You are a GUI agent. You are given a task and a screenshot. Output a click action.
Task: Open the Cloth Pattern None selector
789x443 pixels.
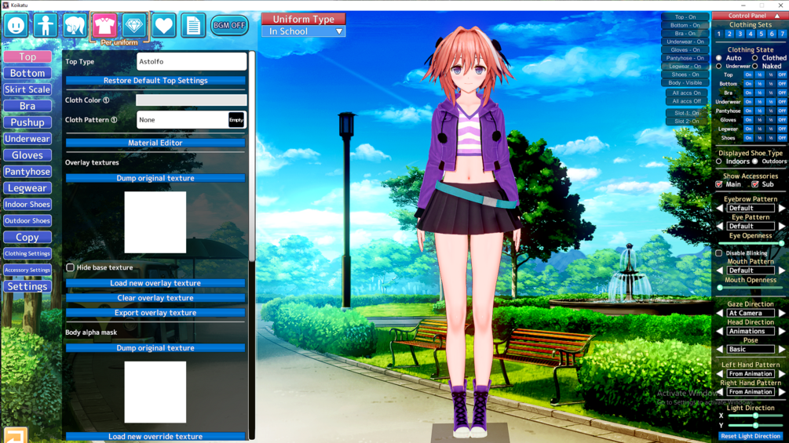tap(192, 119)
